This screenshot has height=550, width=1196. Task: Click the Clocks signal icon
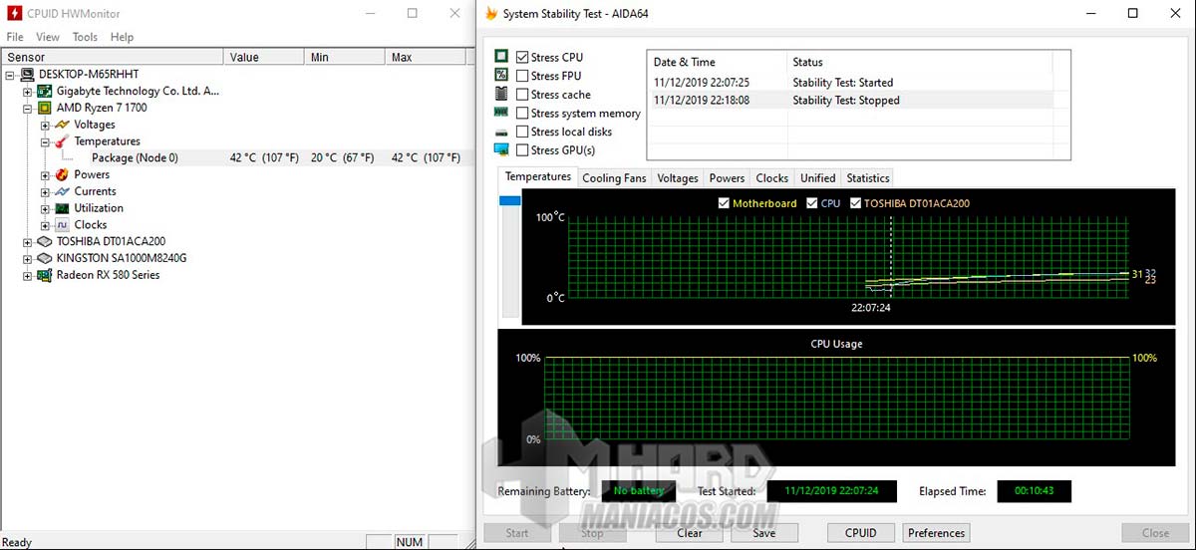(x=62, y=225)
